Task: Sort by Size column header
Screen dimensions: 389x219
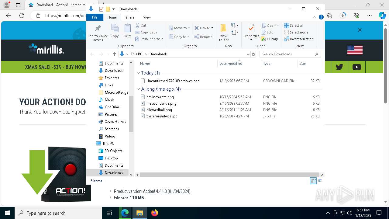Action: 309,64
